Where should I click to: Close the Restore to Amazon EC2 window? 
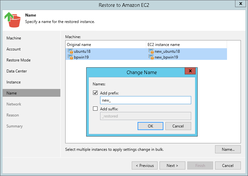[241, 4]
